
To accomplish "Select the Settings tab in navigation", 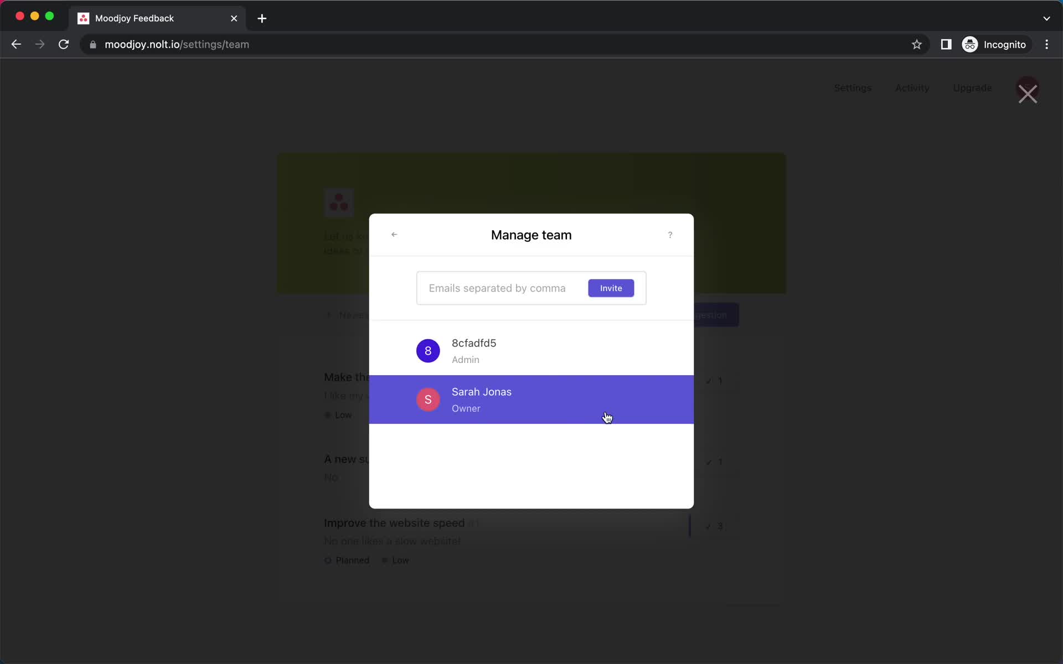I will [x=853, y=88].
